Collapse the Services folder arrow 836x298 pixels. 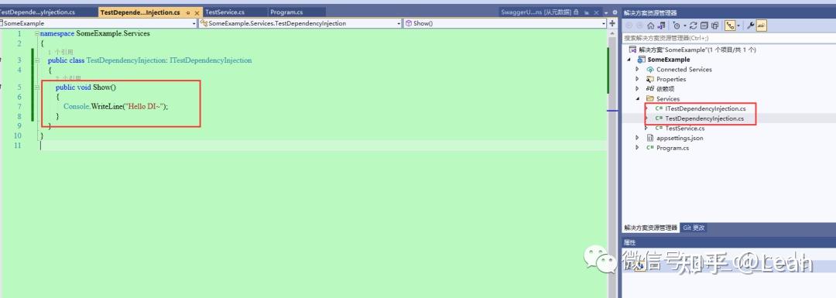pyautogui.click(x=638, y=98)
